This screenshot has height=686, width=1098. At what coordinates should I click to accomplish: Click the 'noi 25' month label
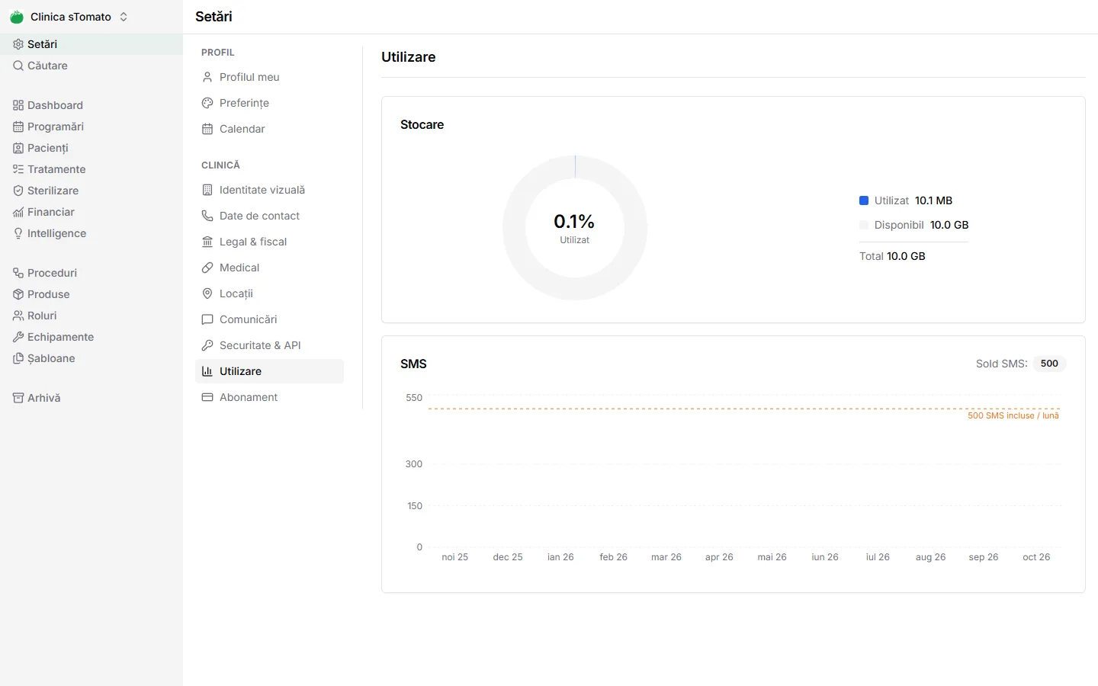[x=455, y=557]
